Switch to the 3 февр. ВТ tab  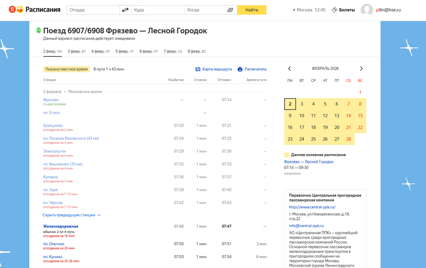coord(77,51)
